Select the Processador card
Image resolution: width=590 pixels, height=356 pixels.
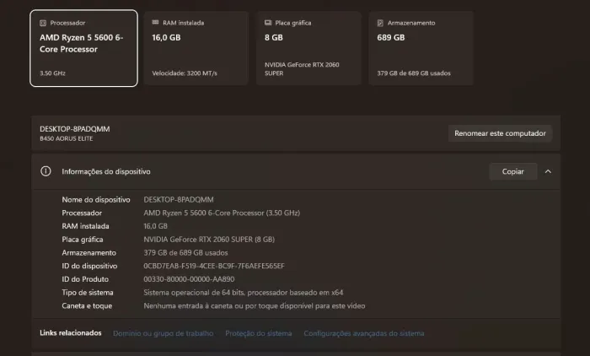click(x=83, y=48)
